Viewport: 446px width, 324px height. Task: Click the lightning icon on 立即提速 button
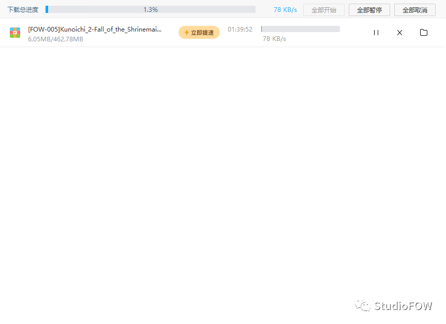(186, 32)
